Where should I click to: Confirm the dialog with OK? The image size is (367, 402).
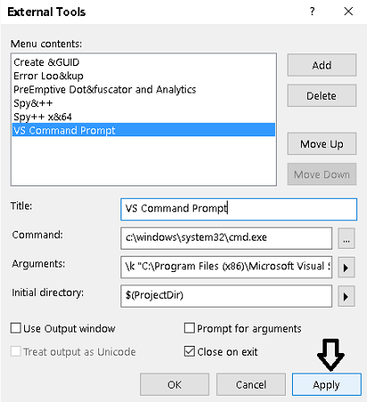click(x=174, y=384)
